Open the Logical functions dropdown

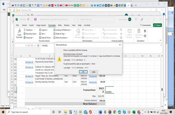(43, 30)
